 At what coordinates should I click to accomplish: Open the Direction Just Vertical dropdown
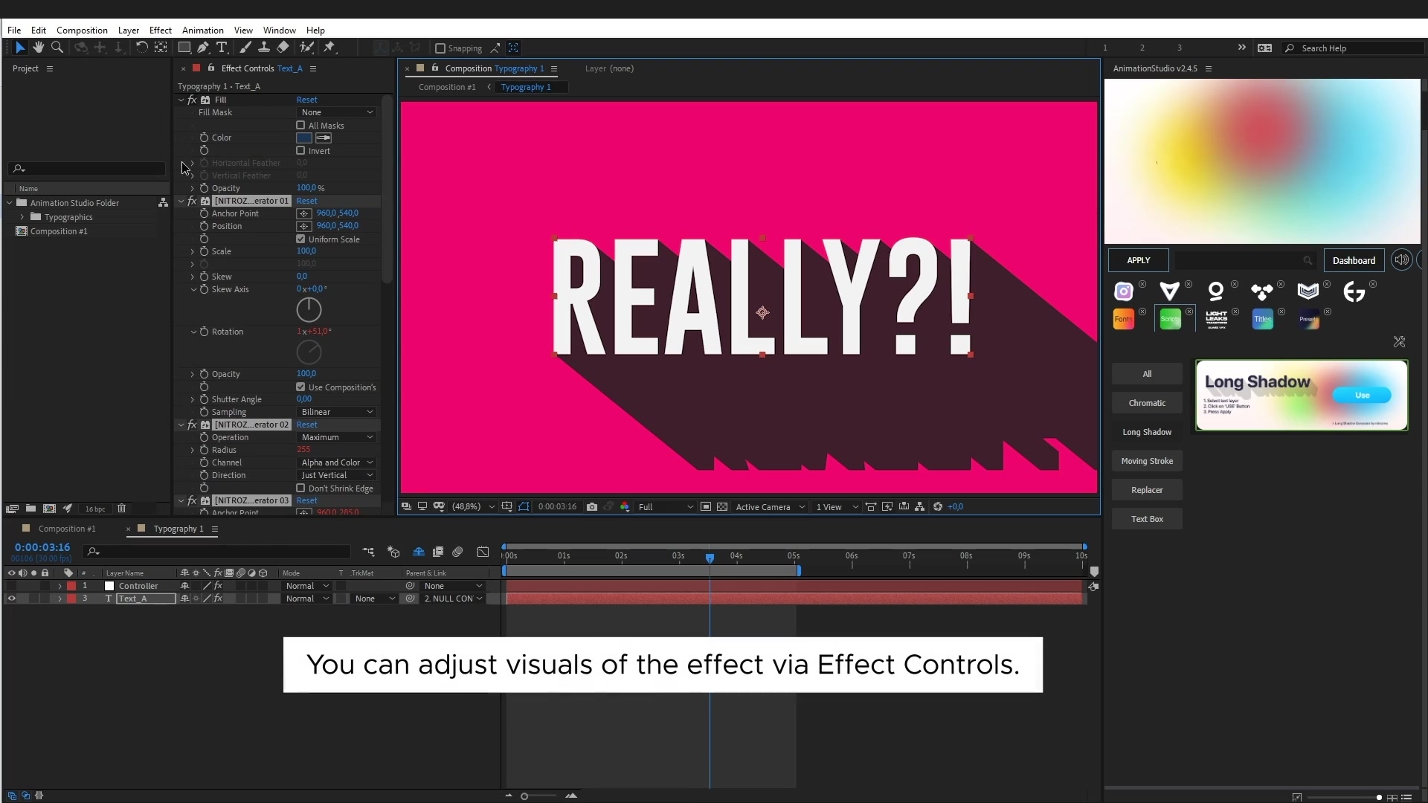coord(337,475)
